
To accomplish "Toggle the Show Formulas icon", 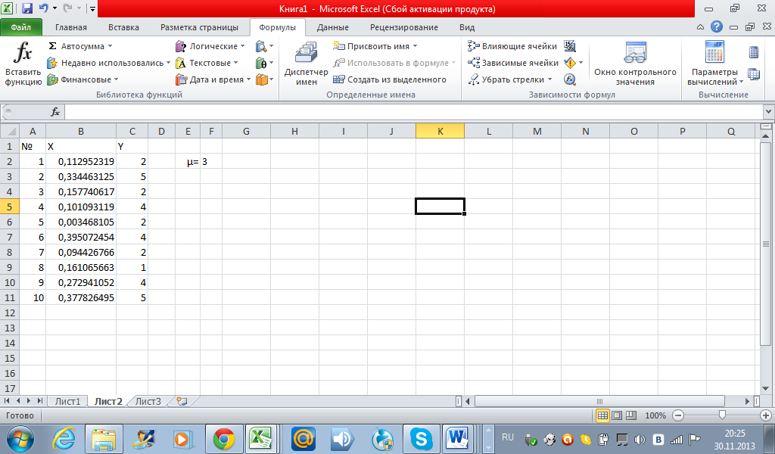I will (569, 46).
